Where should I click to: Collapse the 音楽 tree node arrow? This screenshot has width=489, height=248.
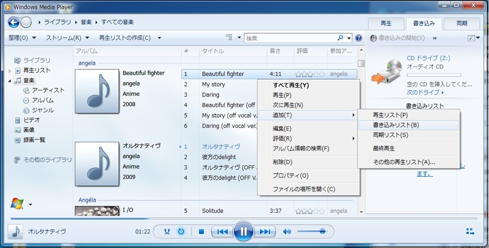[x=10, y=81]
